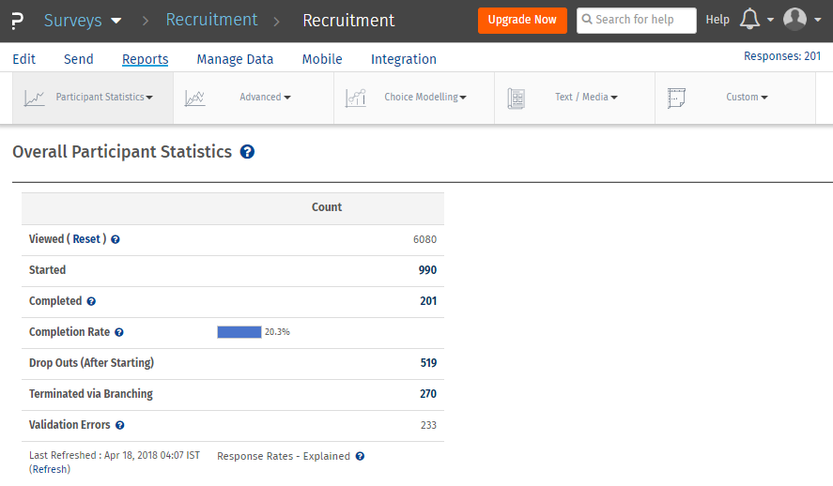Click help icon next to Completed
The height and width of the screenshot is (486, 833).
click(x=91, y=301)
